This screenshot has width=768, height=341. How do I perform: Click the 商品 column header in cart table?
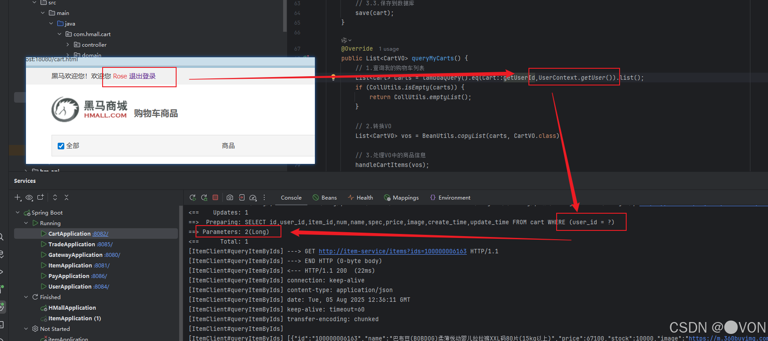point(228,146)
